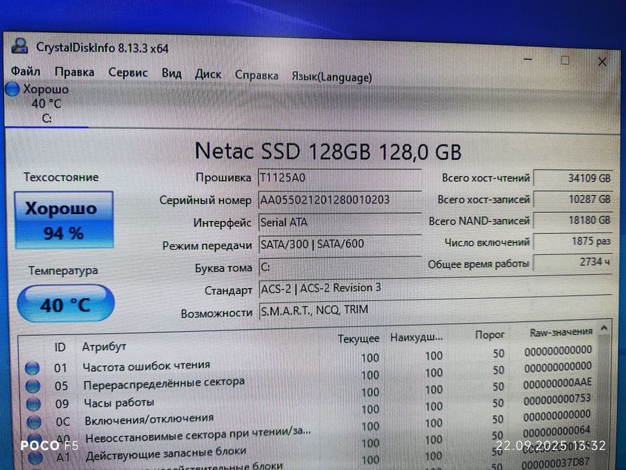
Task: Click the Raw-значения column header
Action: (561, 332)
